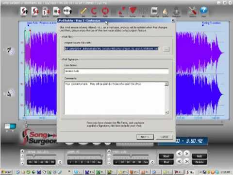
Task: Toggle the cyan switch below the waveform
Action: [x=10, y=126]
